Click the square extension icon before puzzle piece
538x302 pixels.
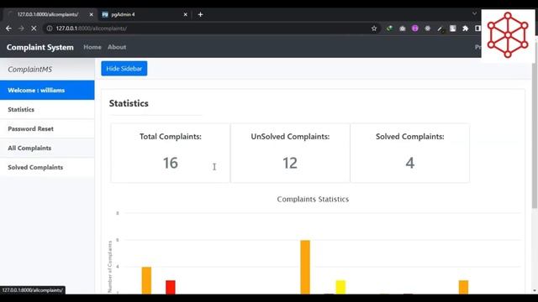point(452,29)
